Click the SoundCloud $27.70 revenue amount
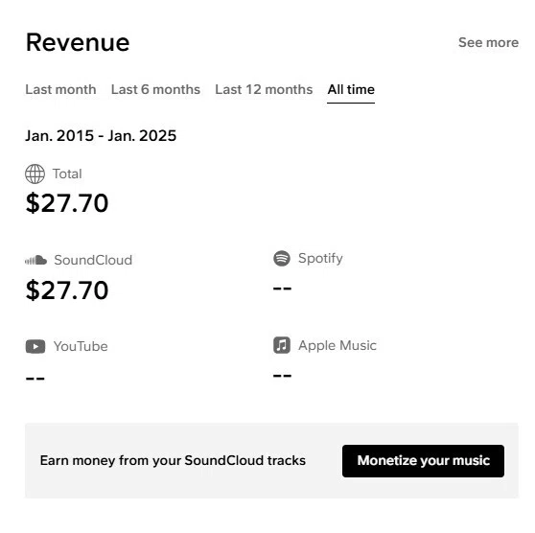 click(67, 290)
